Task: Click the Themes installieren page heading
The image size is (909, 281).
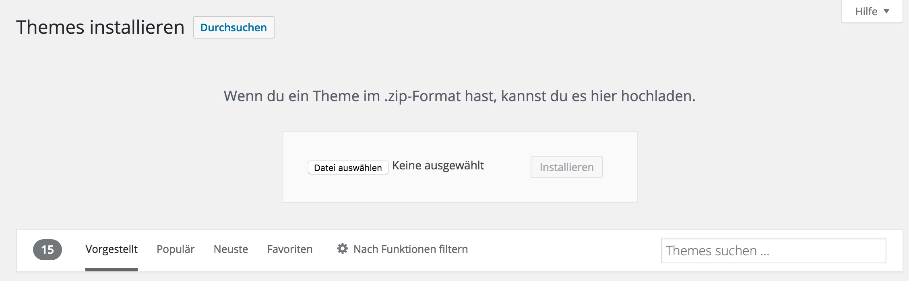Action: tap(100, 27)
